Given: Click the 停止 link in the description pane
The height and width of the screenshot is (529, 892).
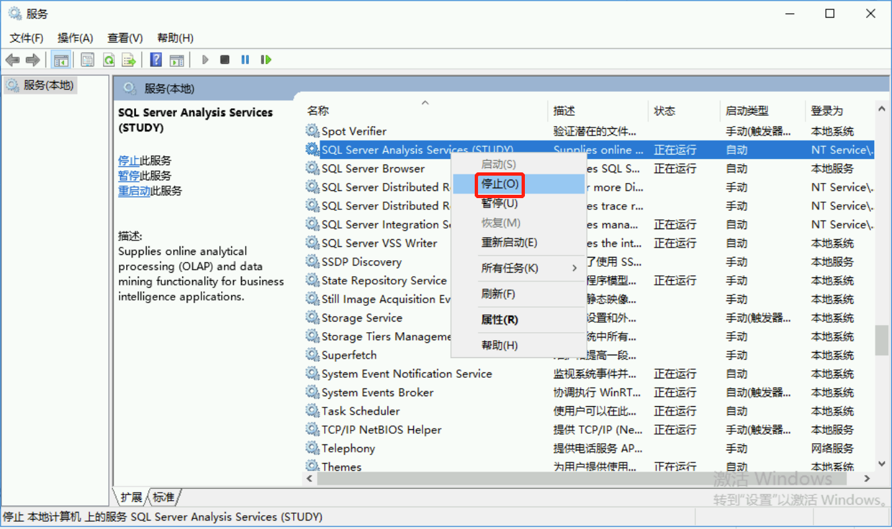Looking at the screenshot, I should pos(129,160).
